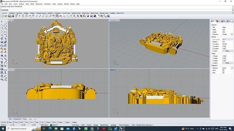Image resolution: width=234 pixels, height=131 pixels.
Task: Click the red car Named Views icon
Action: coord(61,16)
